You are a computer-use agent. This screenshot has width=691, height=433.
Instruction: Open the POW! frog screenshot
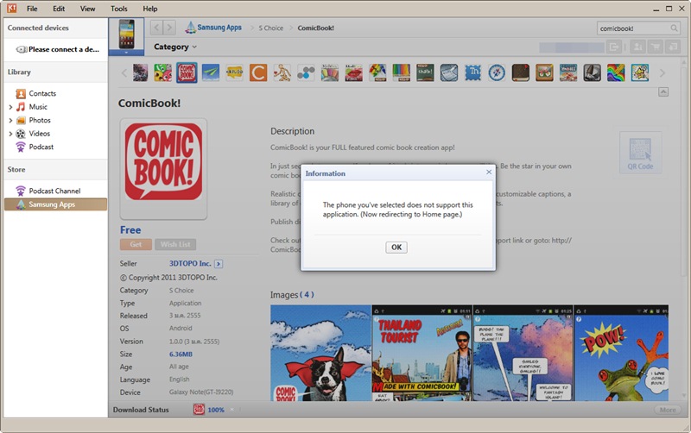(621, 353)
